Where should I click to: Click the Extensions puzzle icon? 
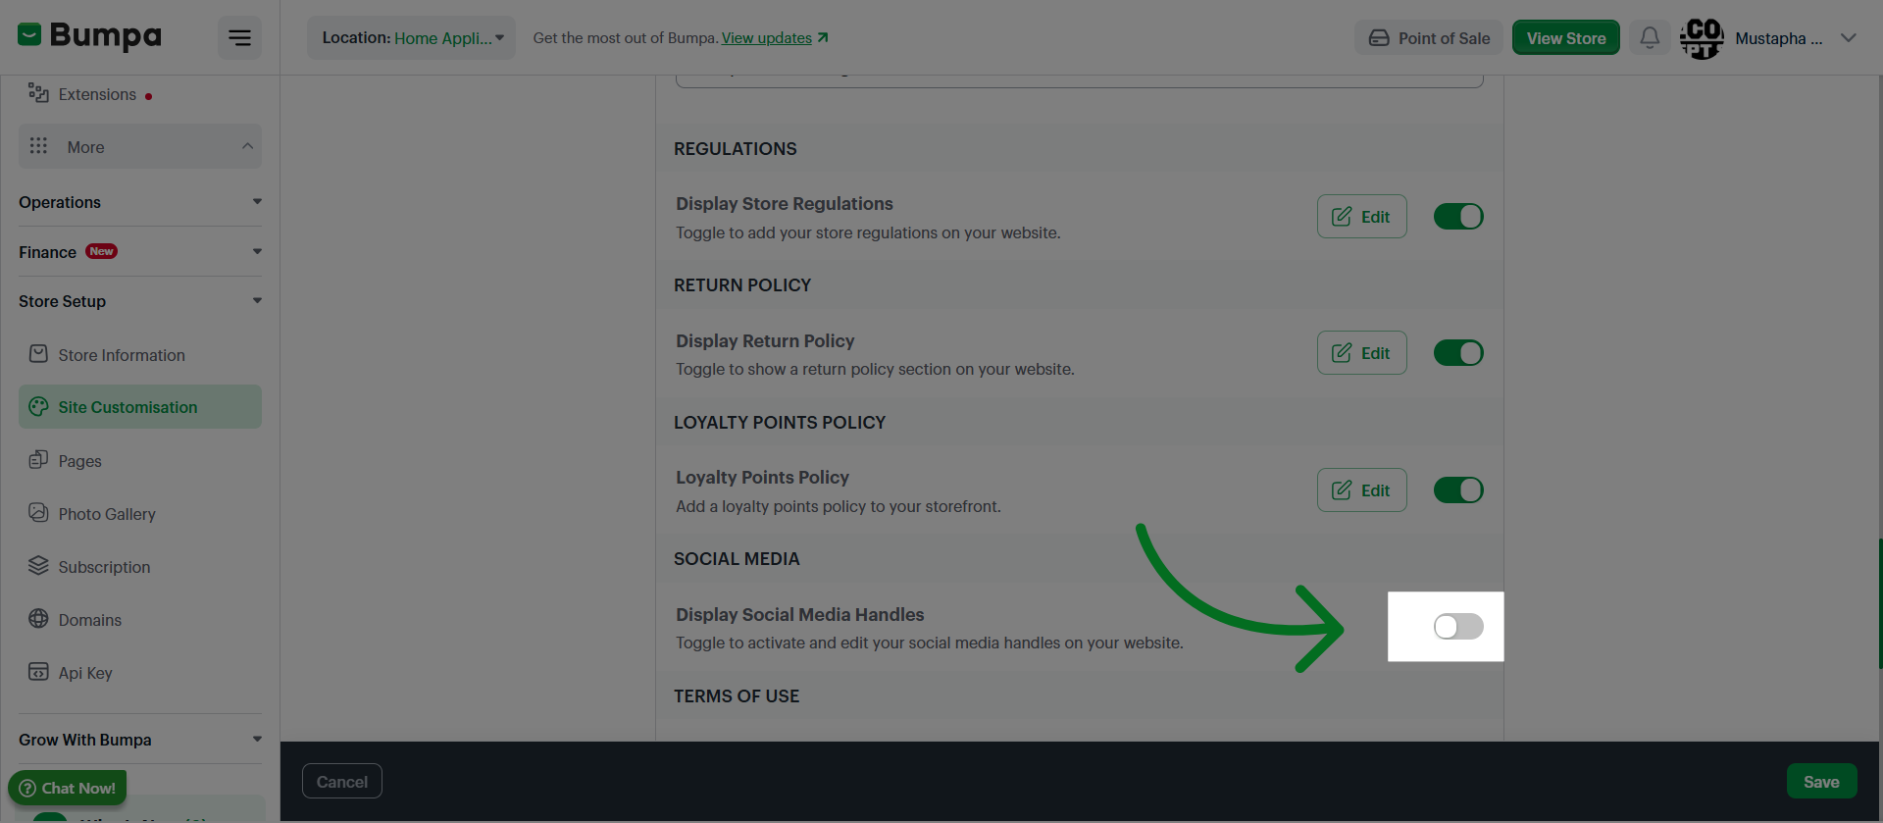point(38,93)
